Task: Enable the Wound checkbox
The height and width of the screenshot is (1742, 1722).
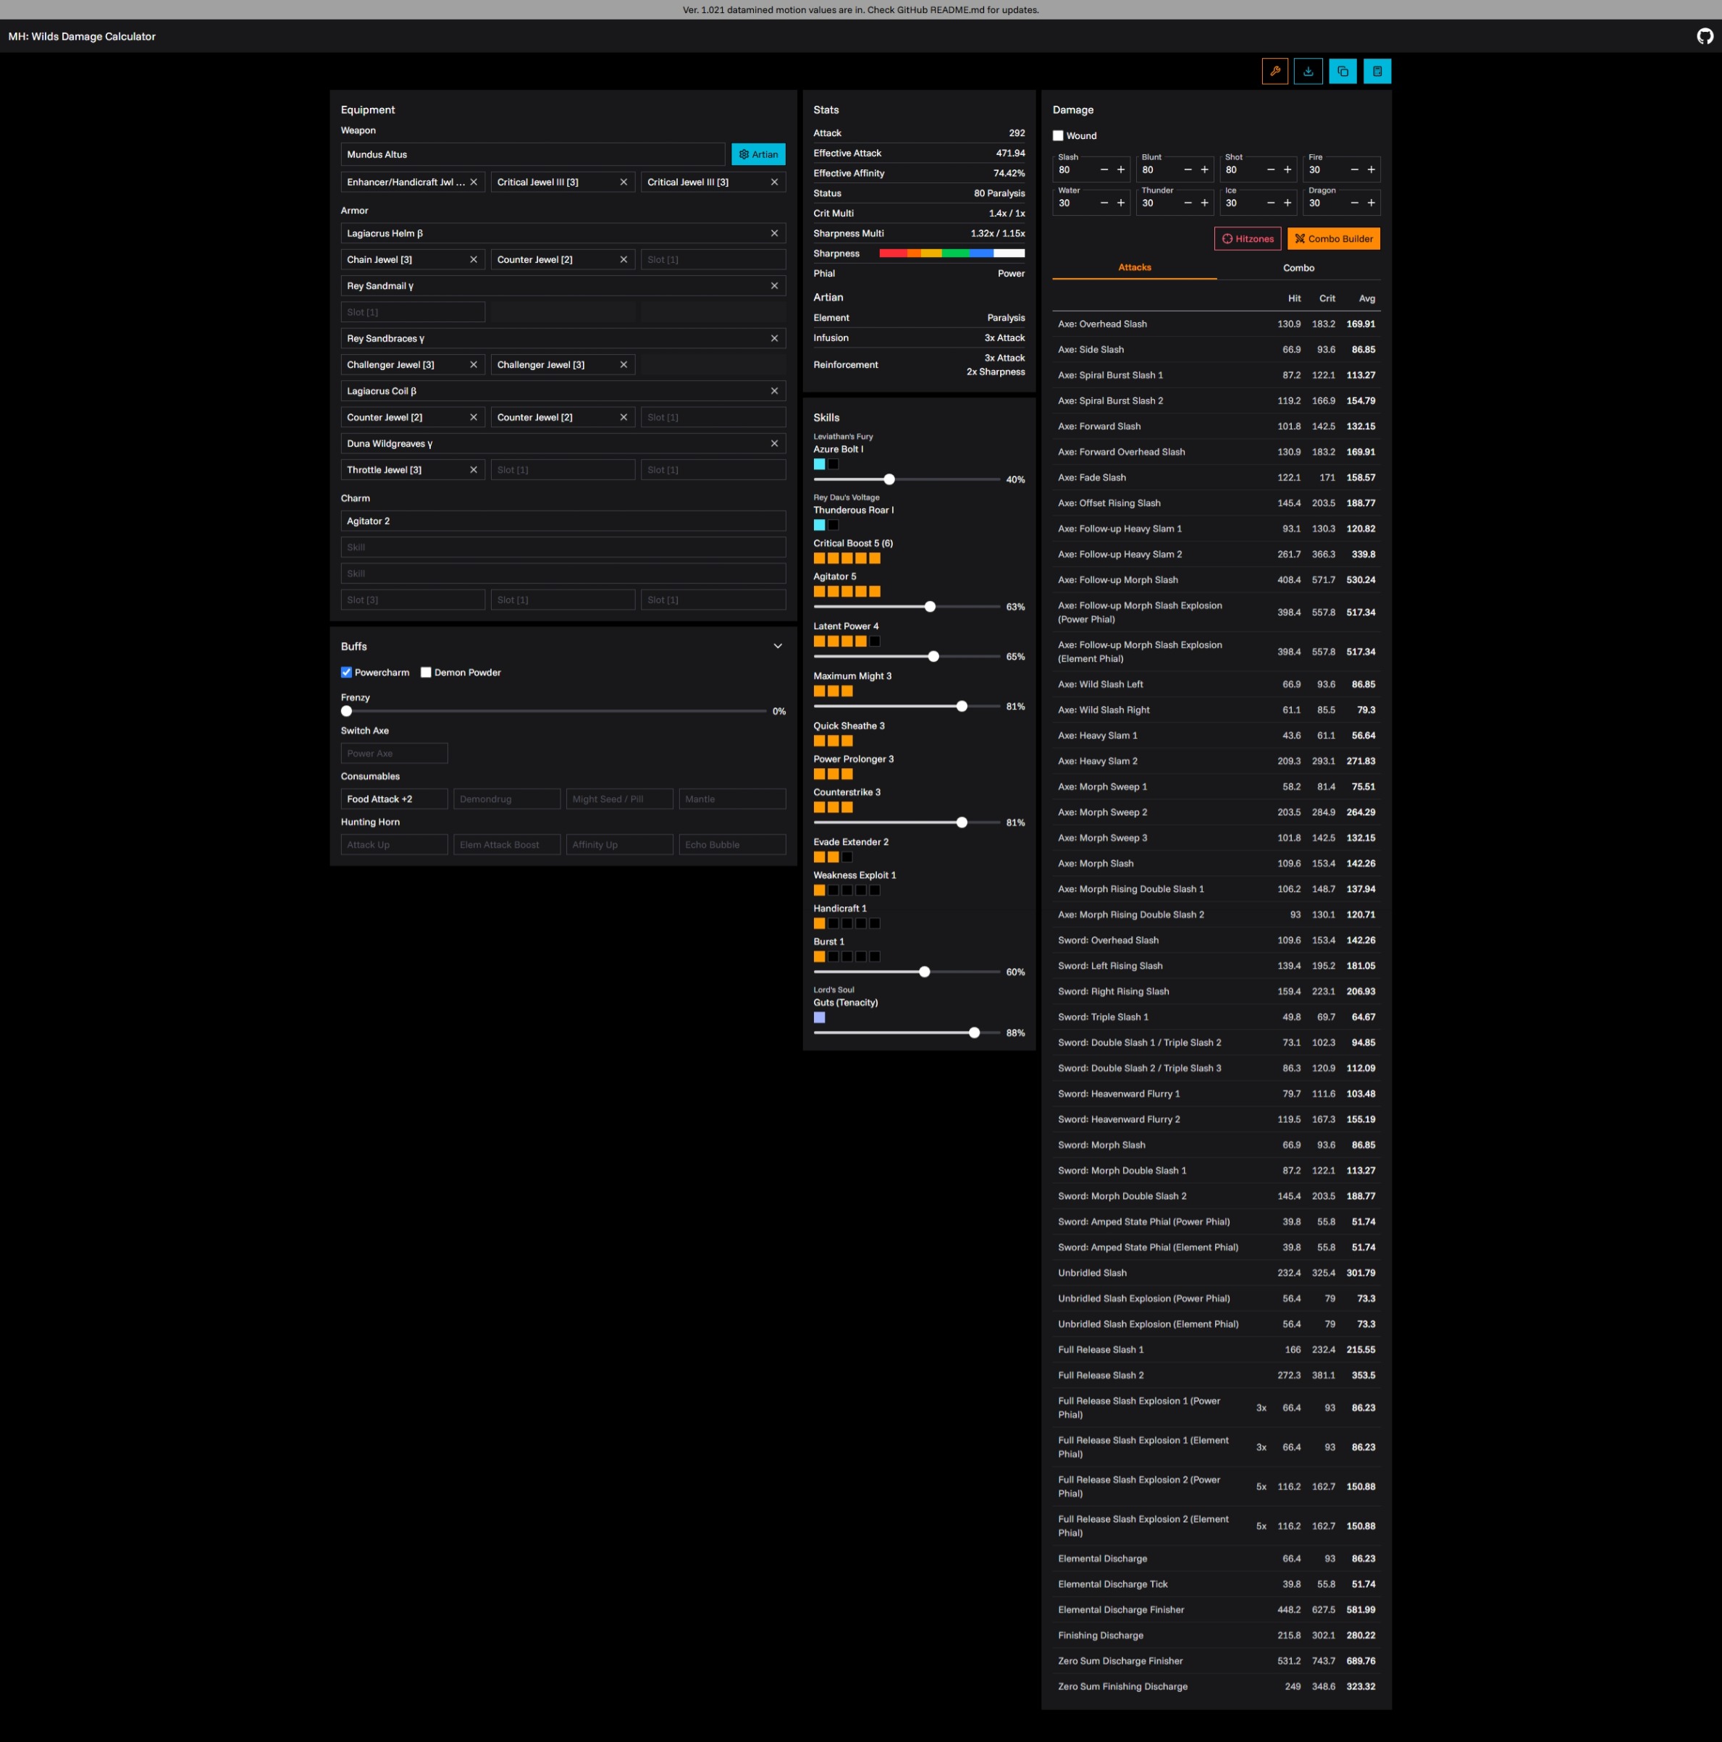Action: click(x=1057, y=136)
